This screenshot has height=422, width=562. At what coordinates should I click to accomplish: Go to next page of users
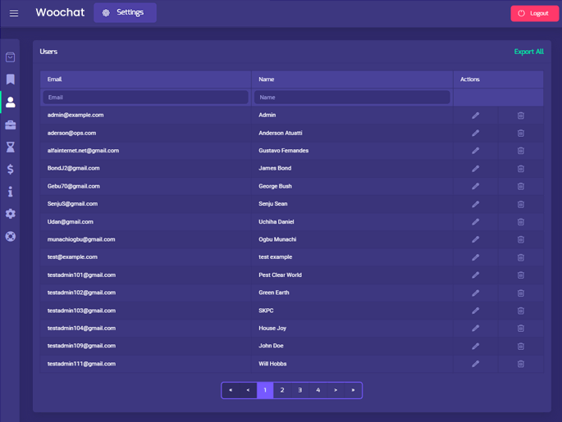tap(336, 390)
